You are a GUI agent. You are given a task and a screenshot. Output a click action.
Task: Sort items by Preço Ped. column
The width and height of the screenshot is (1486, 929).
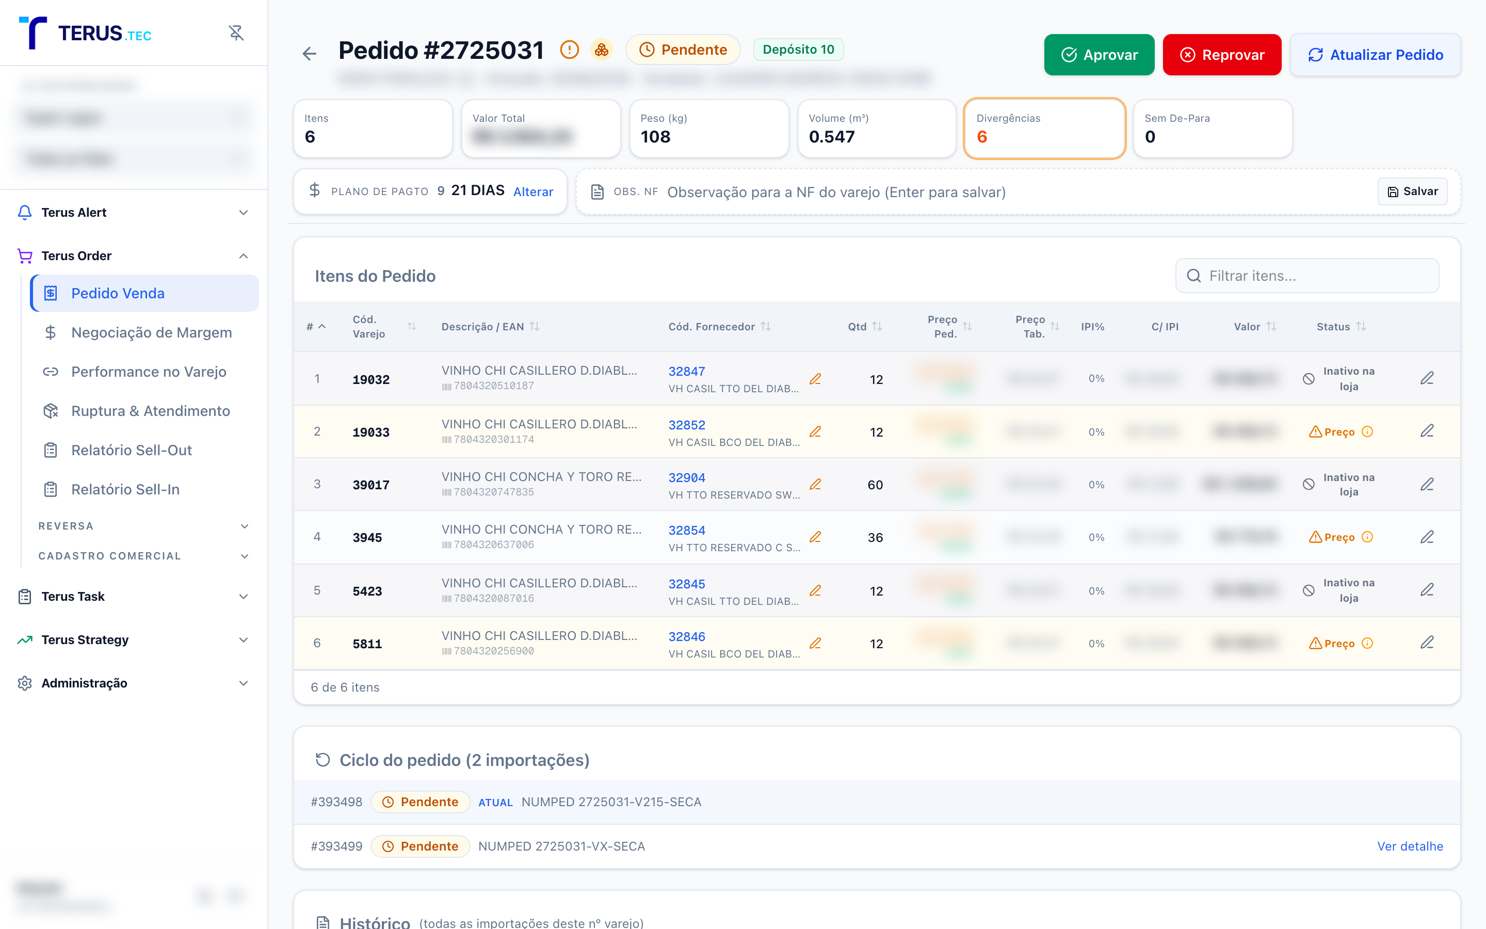coord(967,327)
